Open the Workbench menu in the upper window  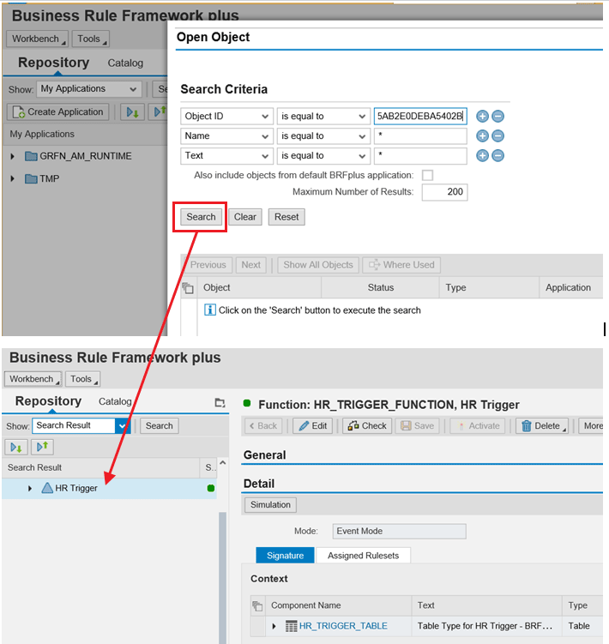[38, 39]
